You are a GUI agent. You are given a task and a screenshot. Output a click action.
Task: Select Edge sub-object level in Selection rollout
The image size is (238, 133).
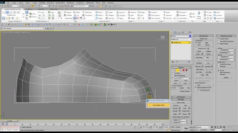(177, 70)
